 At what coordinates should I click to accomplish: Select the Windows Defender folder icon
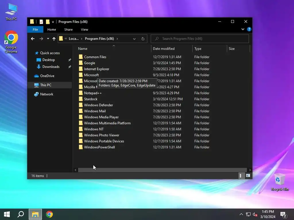(x=81, y=105)
